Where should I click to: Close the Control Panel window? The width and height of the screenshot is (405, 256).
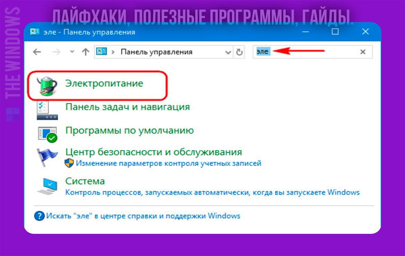[x=365, y=32]
